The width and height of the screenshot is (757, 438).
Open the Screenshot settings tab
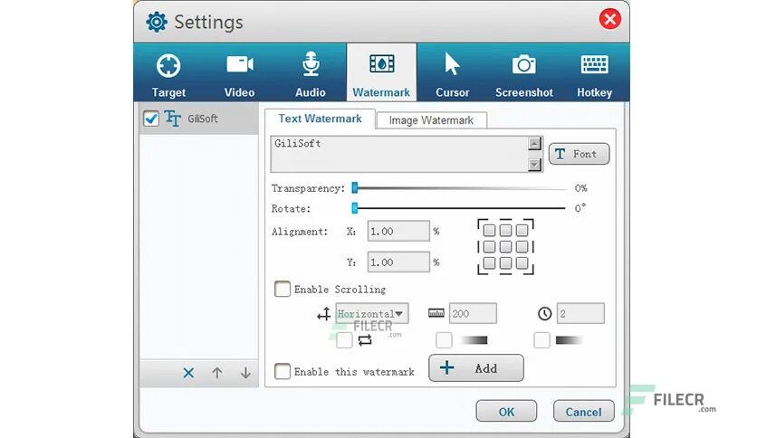523,72
